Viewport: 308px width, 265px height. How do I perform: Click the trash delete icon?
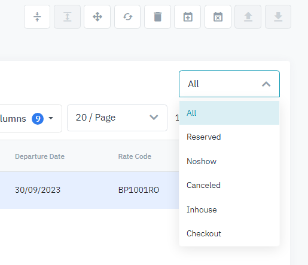(x=157, y=17)
